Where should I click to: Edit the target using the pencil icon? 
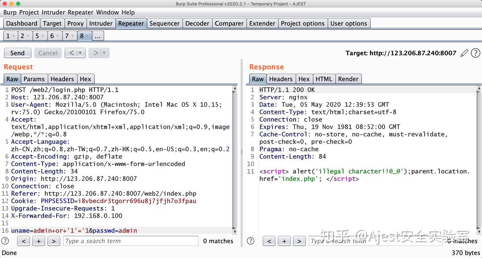pos(465,53)
